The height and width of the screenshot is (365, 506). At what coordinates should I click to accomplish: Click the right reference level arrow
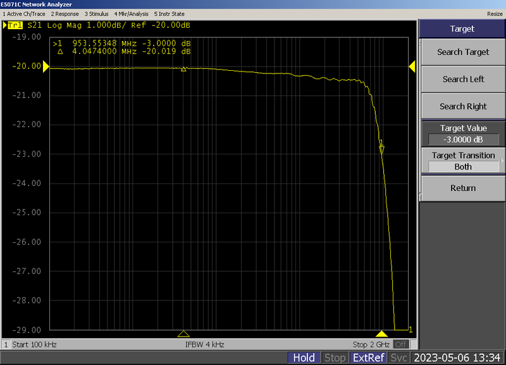[x=412, y=66]
